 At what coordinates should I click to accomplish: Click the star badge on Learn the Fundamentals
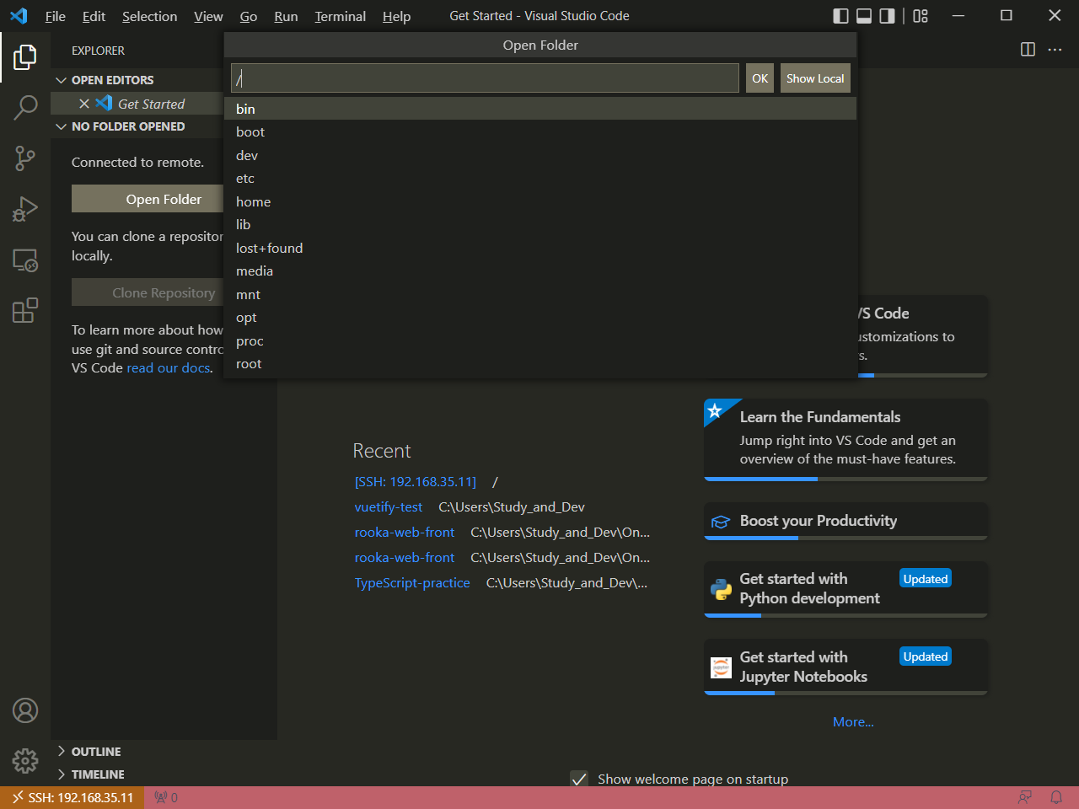coord(716,410)
